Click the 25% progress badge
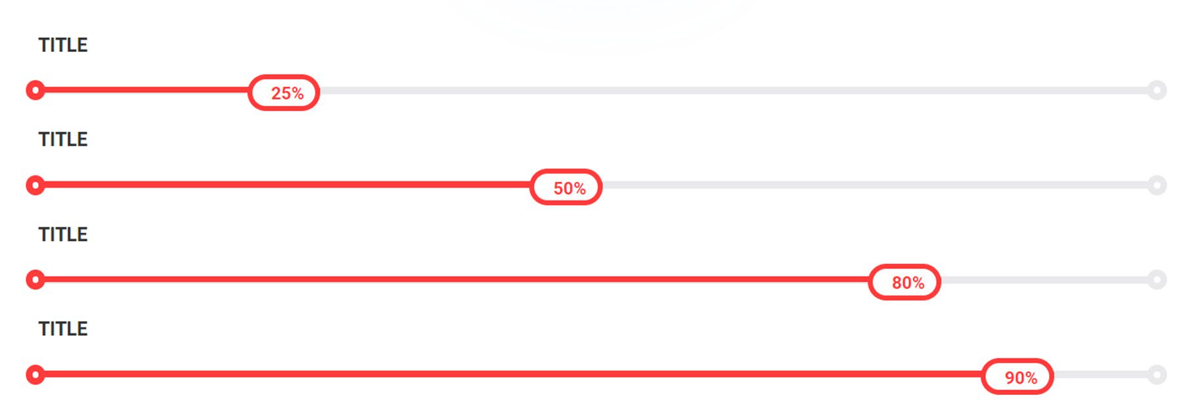1183x414 pixels. click(x=284, y=93)
